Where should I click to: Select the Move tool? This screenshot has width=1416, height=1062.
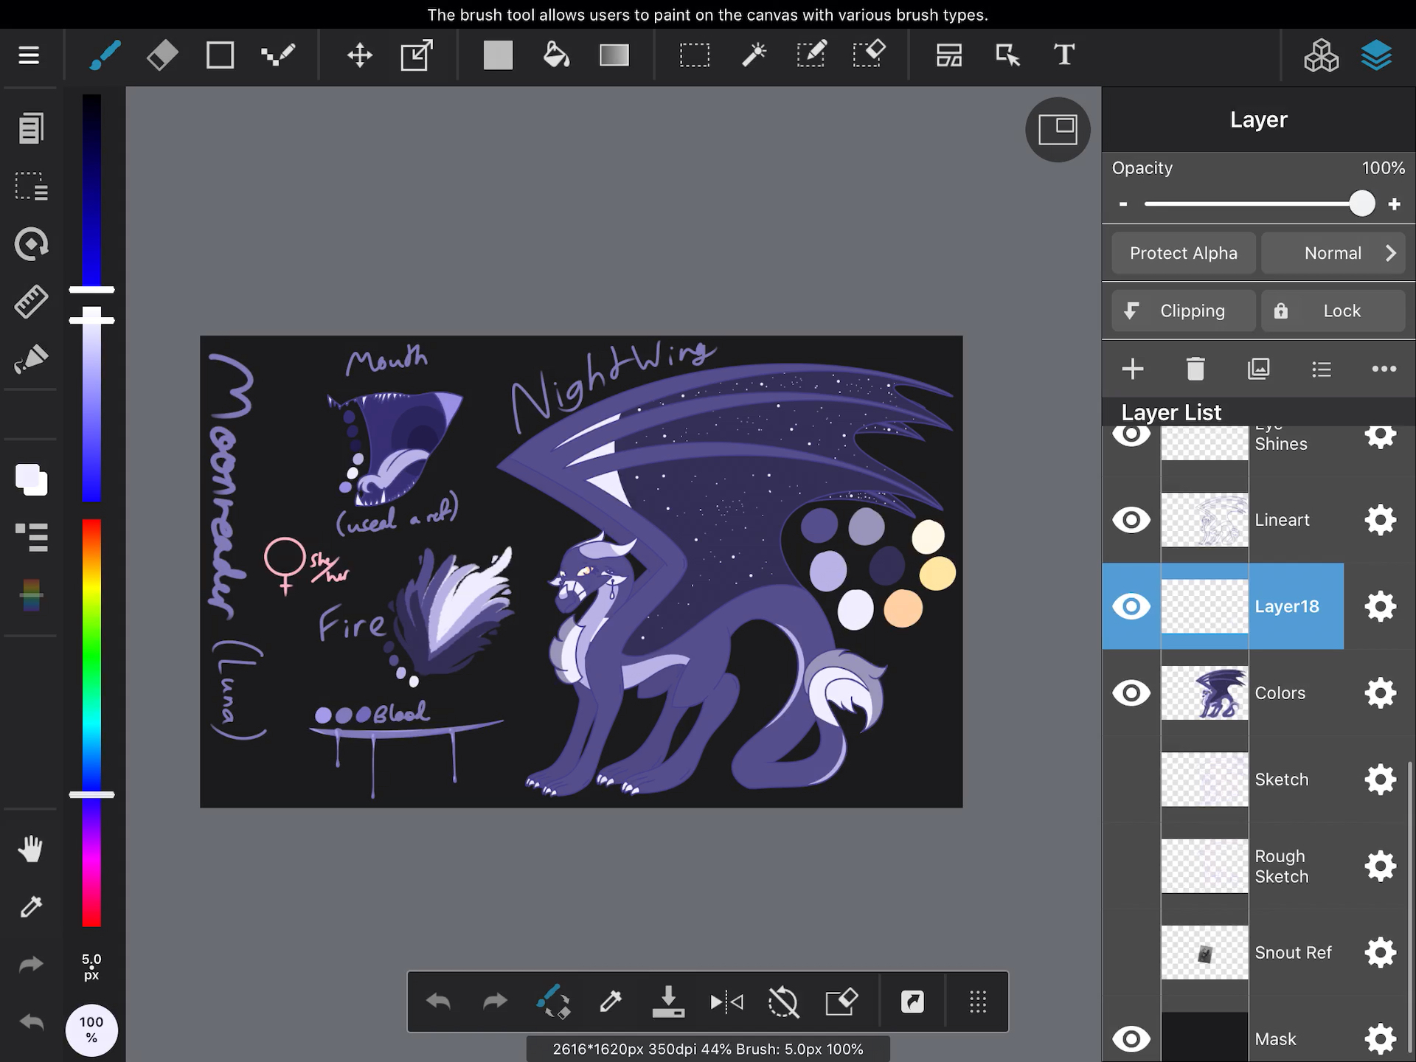click(x=360, y=55)
